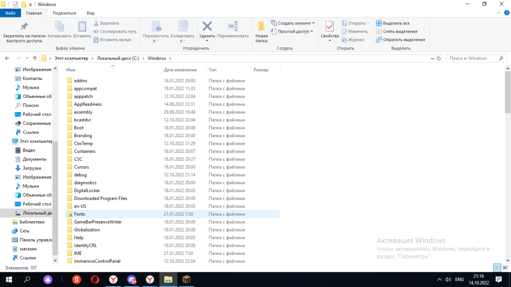Expand address bar history dropdown
The image size is (511, 287).
432,59
